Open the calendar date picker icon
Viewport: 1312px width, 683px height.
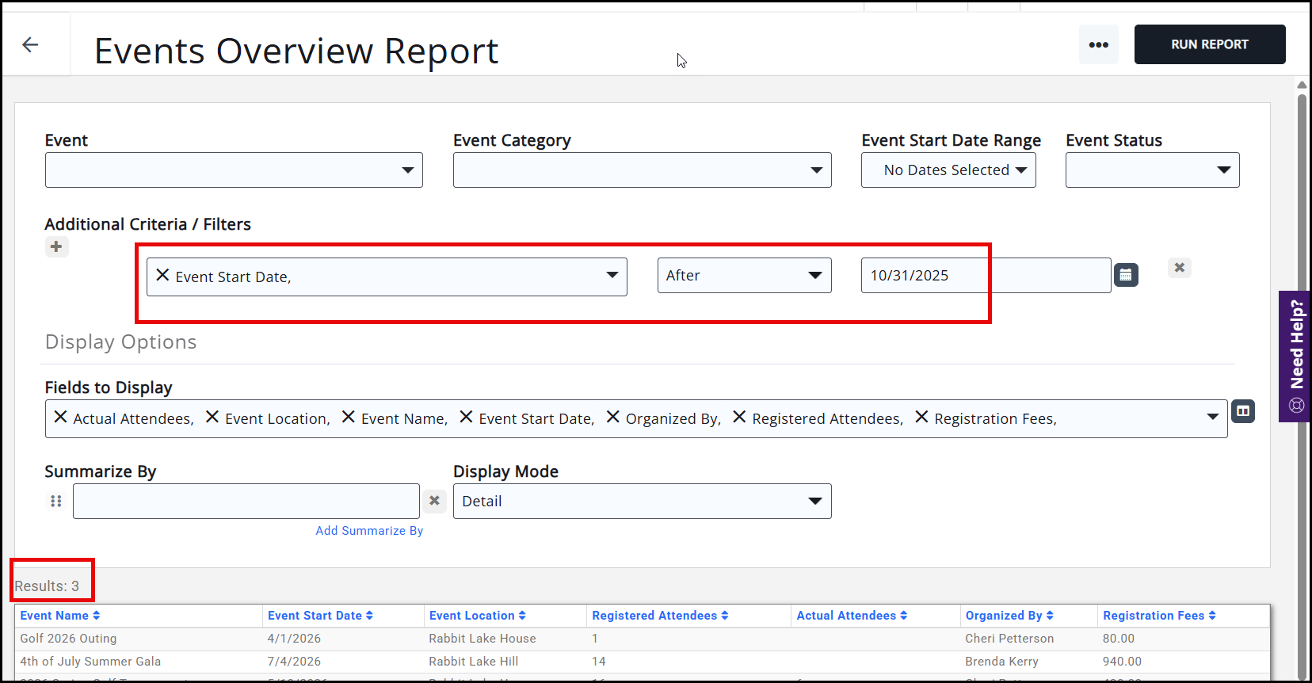tap(1126, 275)
